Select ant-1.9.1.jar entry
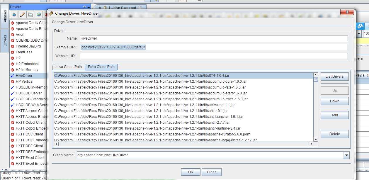 (183, 111)
